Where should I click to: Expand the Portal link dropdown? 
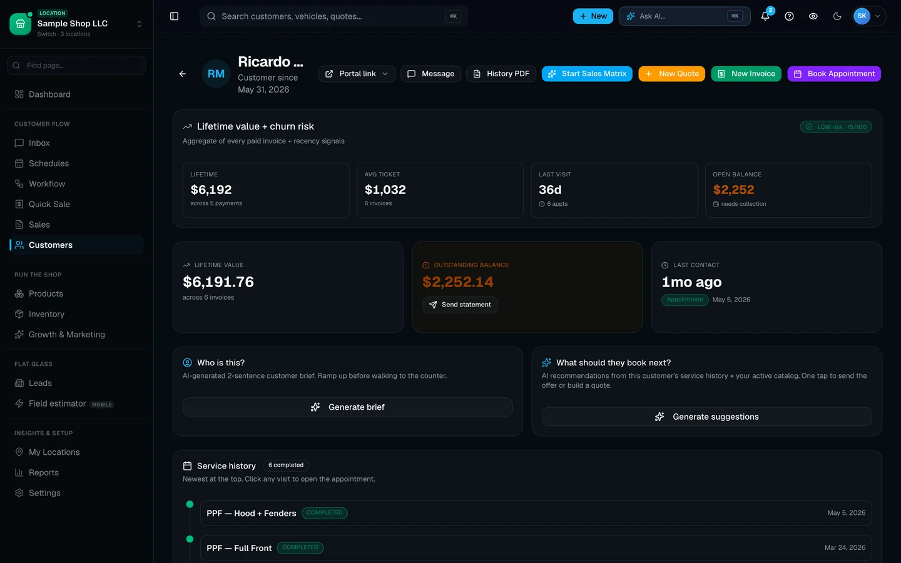[x=357, y=74]
